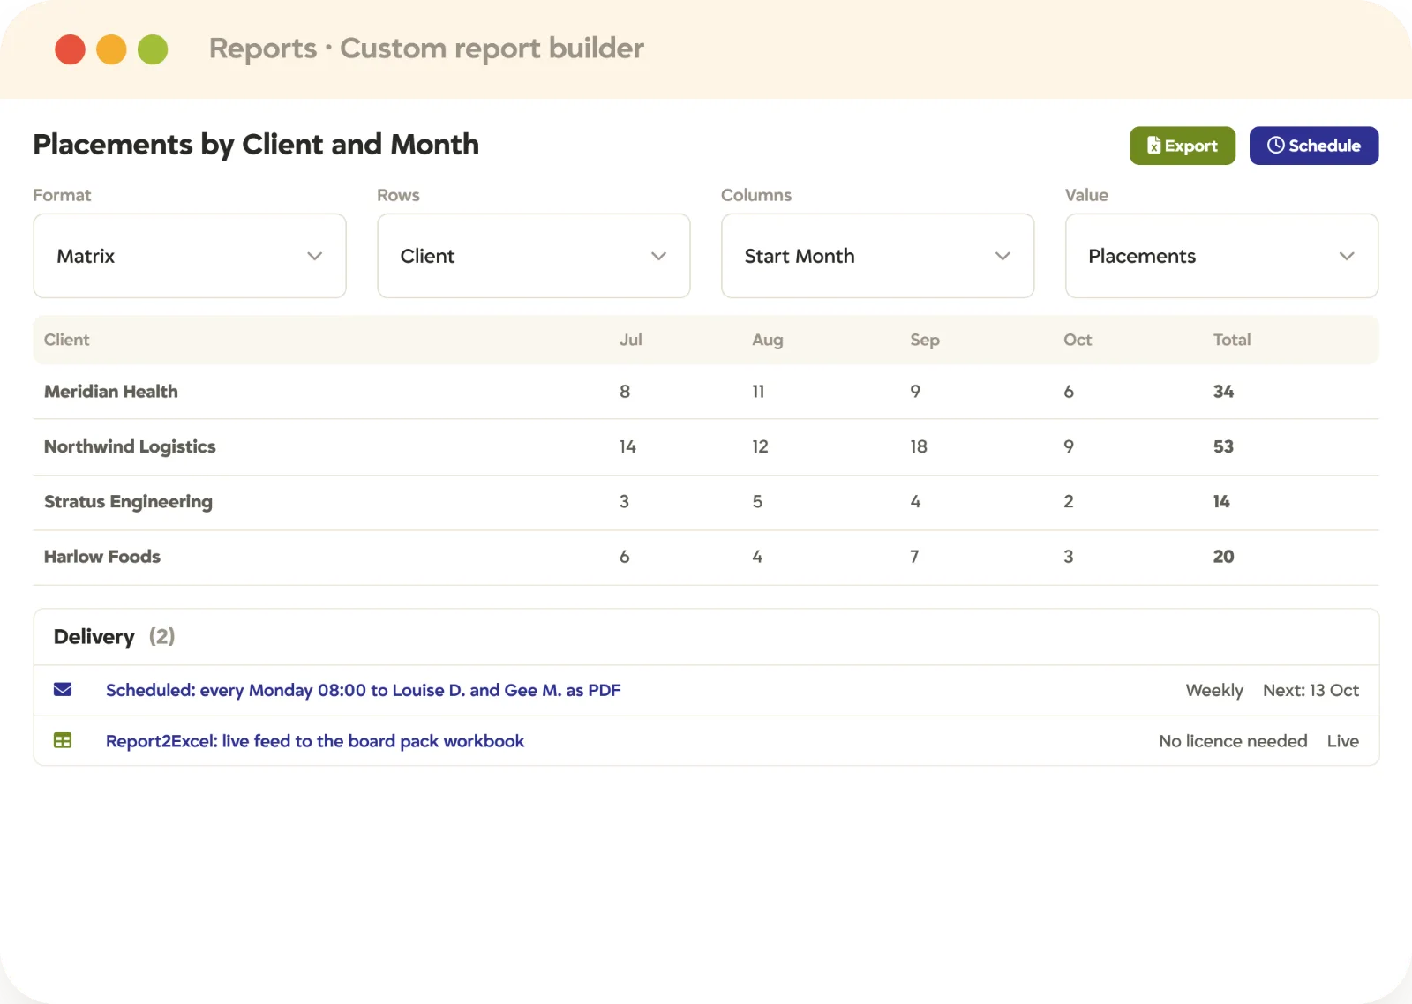Click the yellow minimize window dot
Screen dimensions: 1412x1004
tap(111, 49)
